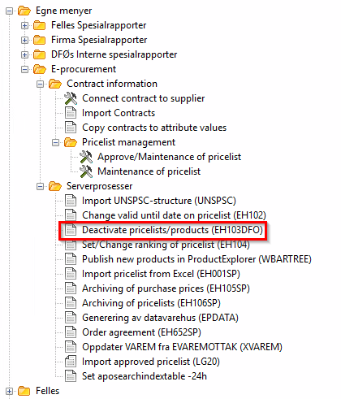
Task: Open Archiving of pricelists (EH106SP)
Action: pos(151,303)
